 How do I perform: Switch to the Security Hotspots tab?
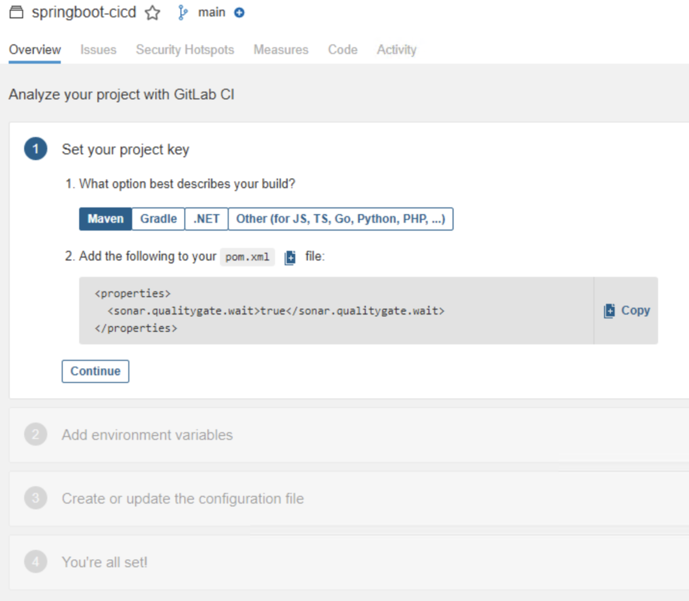185,50
